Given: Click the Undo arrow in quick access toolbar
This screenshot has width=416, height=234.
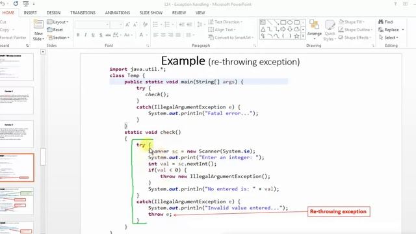Looking at the screenshot, I should tap(3, 4).
